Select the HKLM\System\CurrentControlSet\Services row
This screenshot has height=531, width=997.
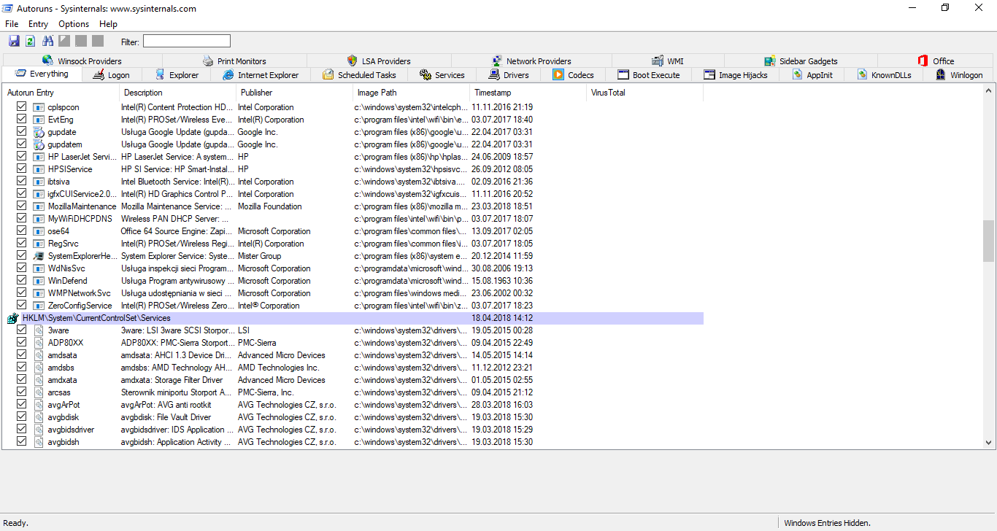click(x=354, y=318)
